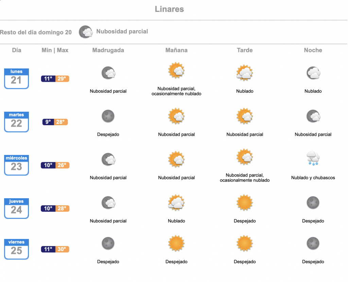Click the Resto del día domingo 20 text

pyautogui.click(x=36, y=32)
